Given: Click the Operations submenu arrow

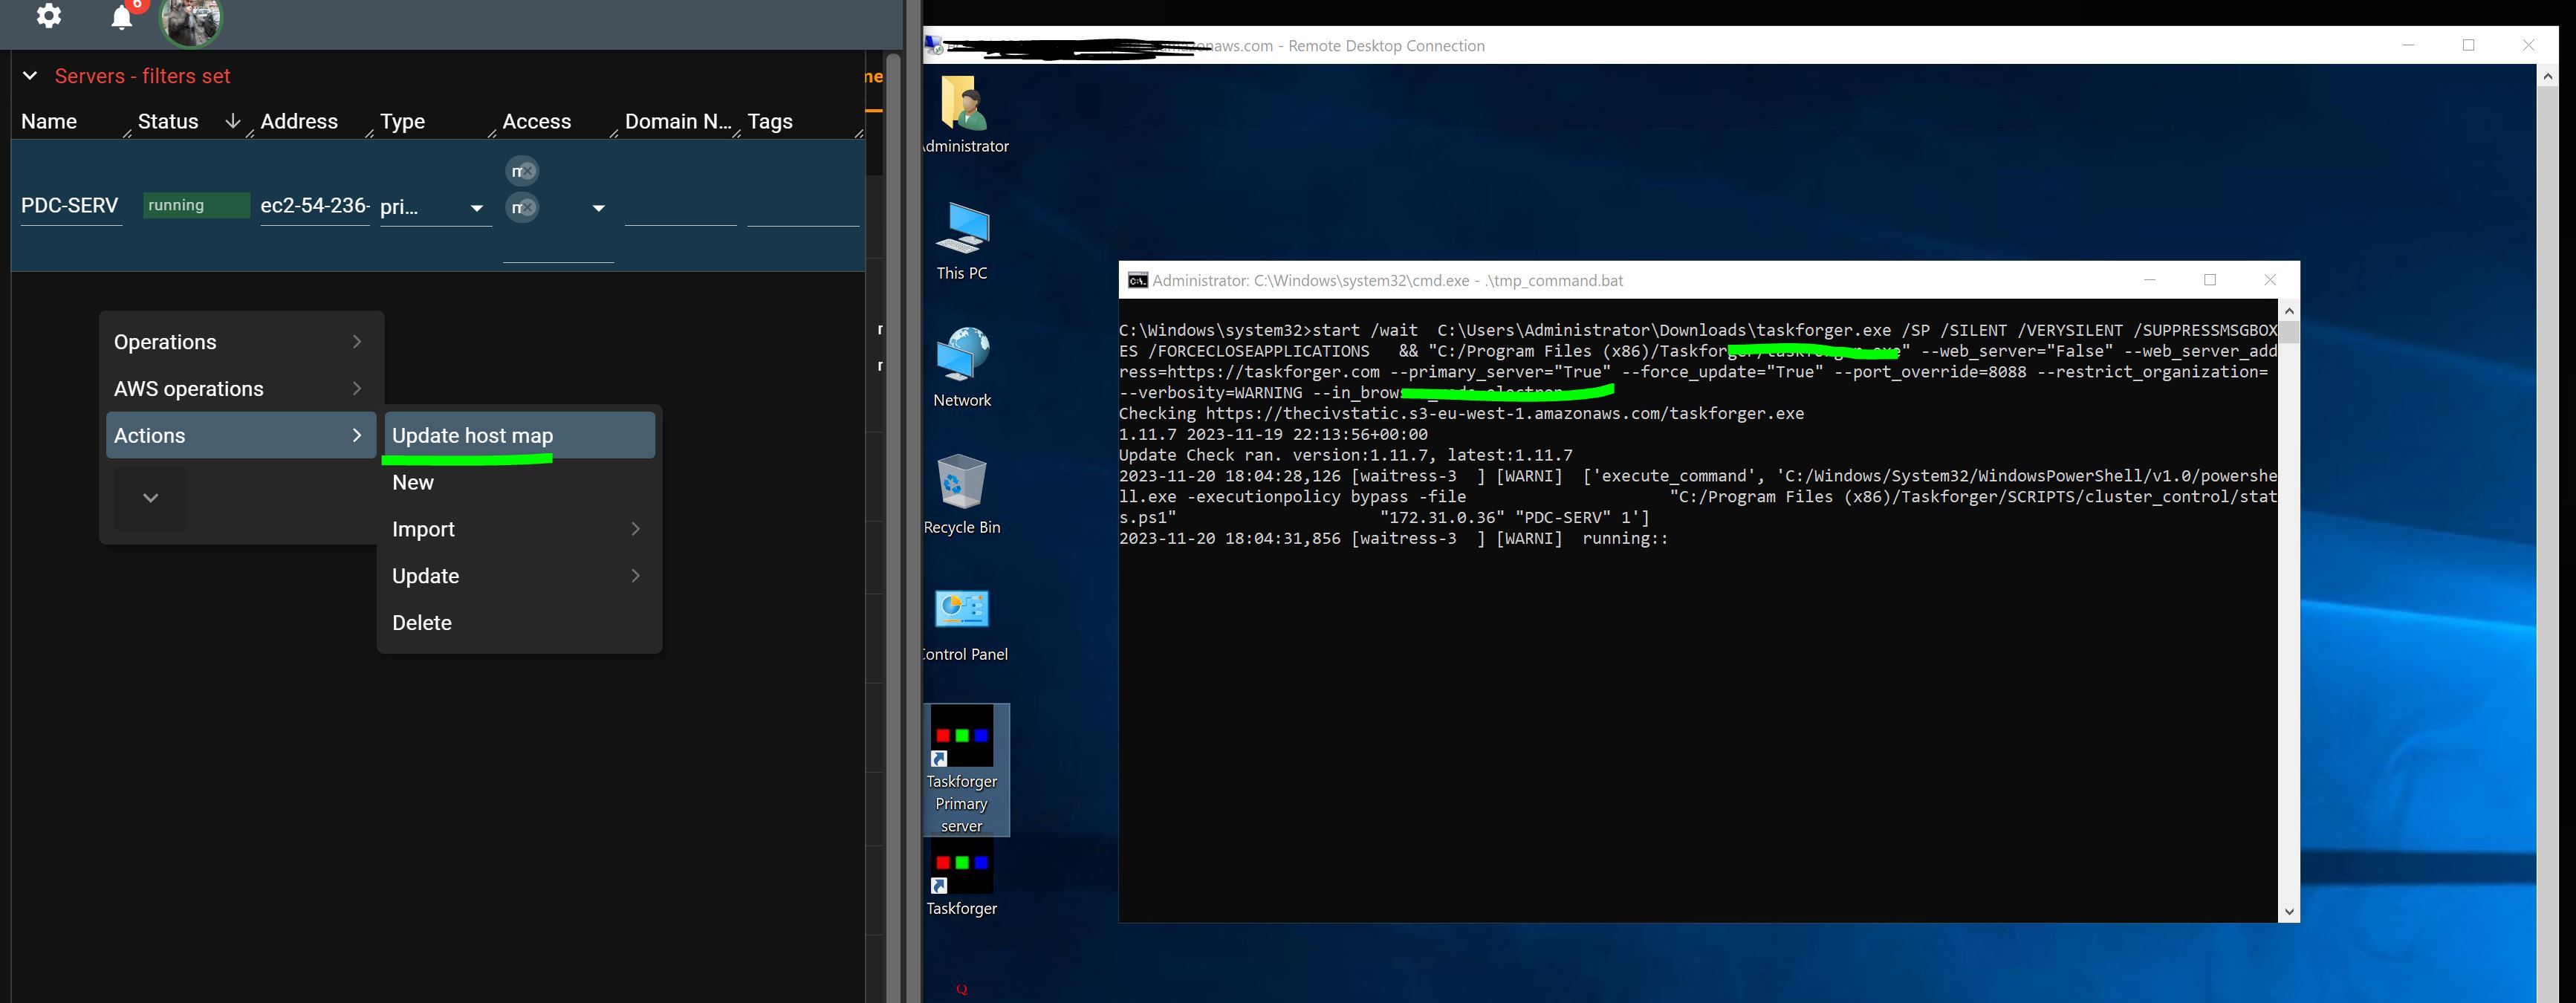Looking at the screenshot, I should 357,342.
